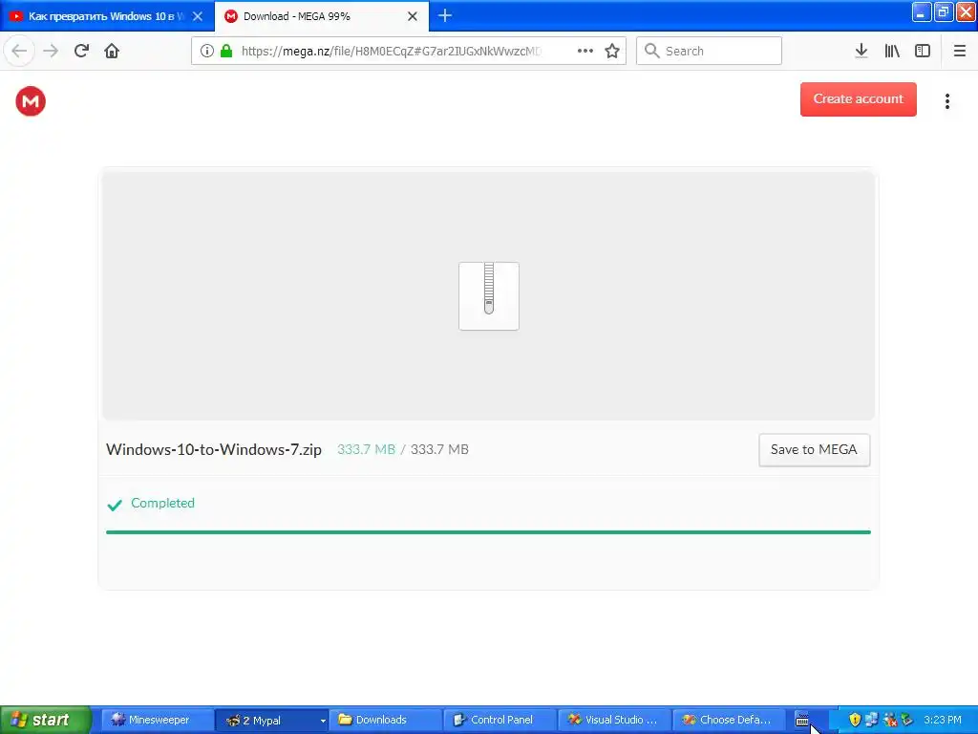This screenshot has height=734, width=978.
Task: Switch to the YouTube Windows 10 tab
Action: click(107, 16)
